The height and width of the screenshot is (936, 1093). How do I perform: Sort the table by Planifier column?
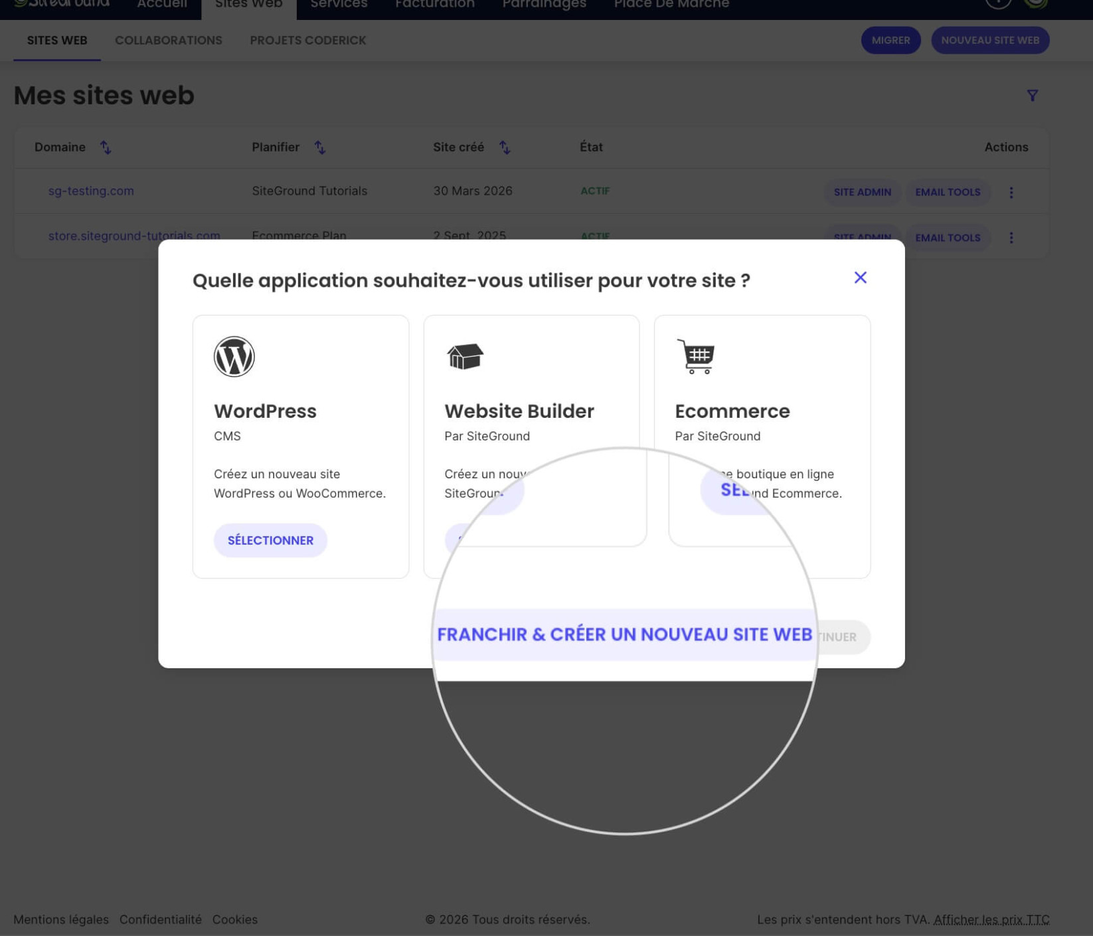pos(320,147)
